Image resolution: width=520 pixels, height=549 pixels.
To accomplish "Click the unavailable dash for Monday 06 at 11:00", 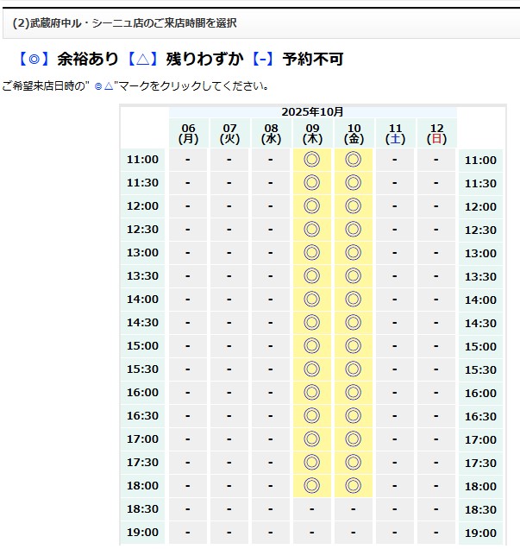I will pyautogui.click(x=188, y=160).
